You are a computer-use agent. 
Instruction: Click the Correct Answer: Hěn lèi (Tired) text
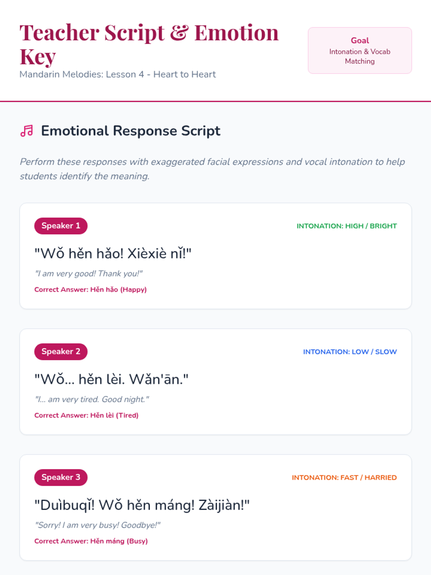pyautogui.click(x=86, y=415)
